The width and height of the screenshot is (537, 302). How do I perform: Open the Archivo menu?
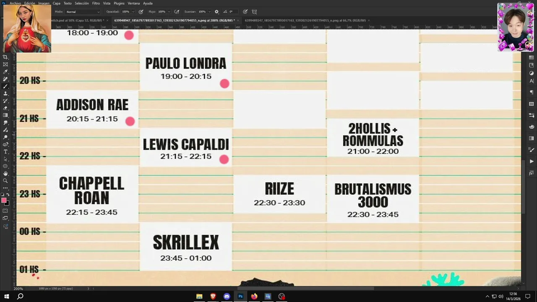pos(15,3)
